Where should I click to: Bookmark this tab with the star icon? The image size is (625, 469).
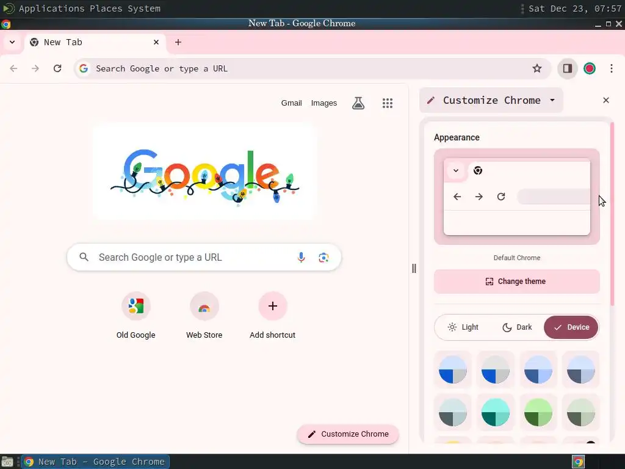(537, 68)
